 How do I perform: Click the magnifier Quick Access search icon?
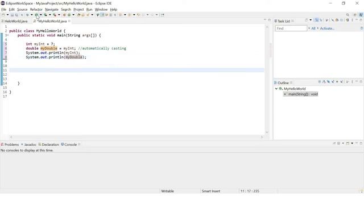[348, 15]
